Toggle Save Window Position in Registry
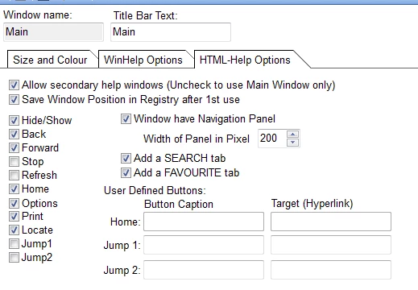 (x=14, y=100)
